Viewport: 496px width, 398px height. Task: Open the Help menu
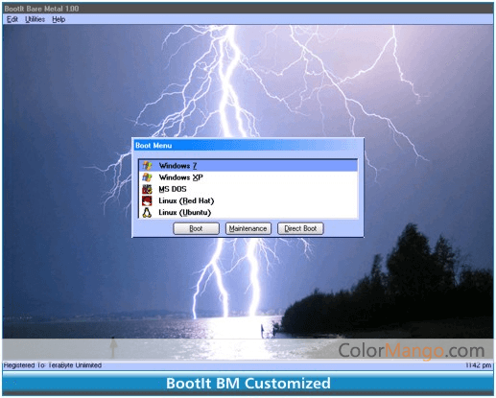(59, 19)
